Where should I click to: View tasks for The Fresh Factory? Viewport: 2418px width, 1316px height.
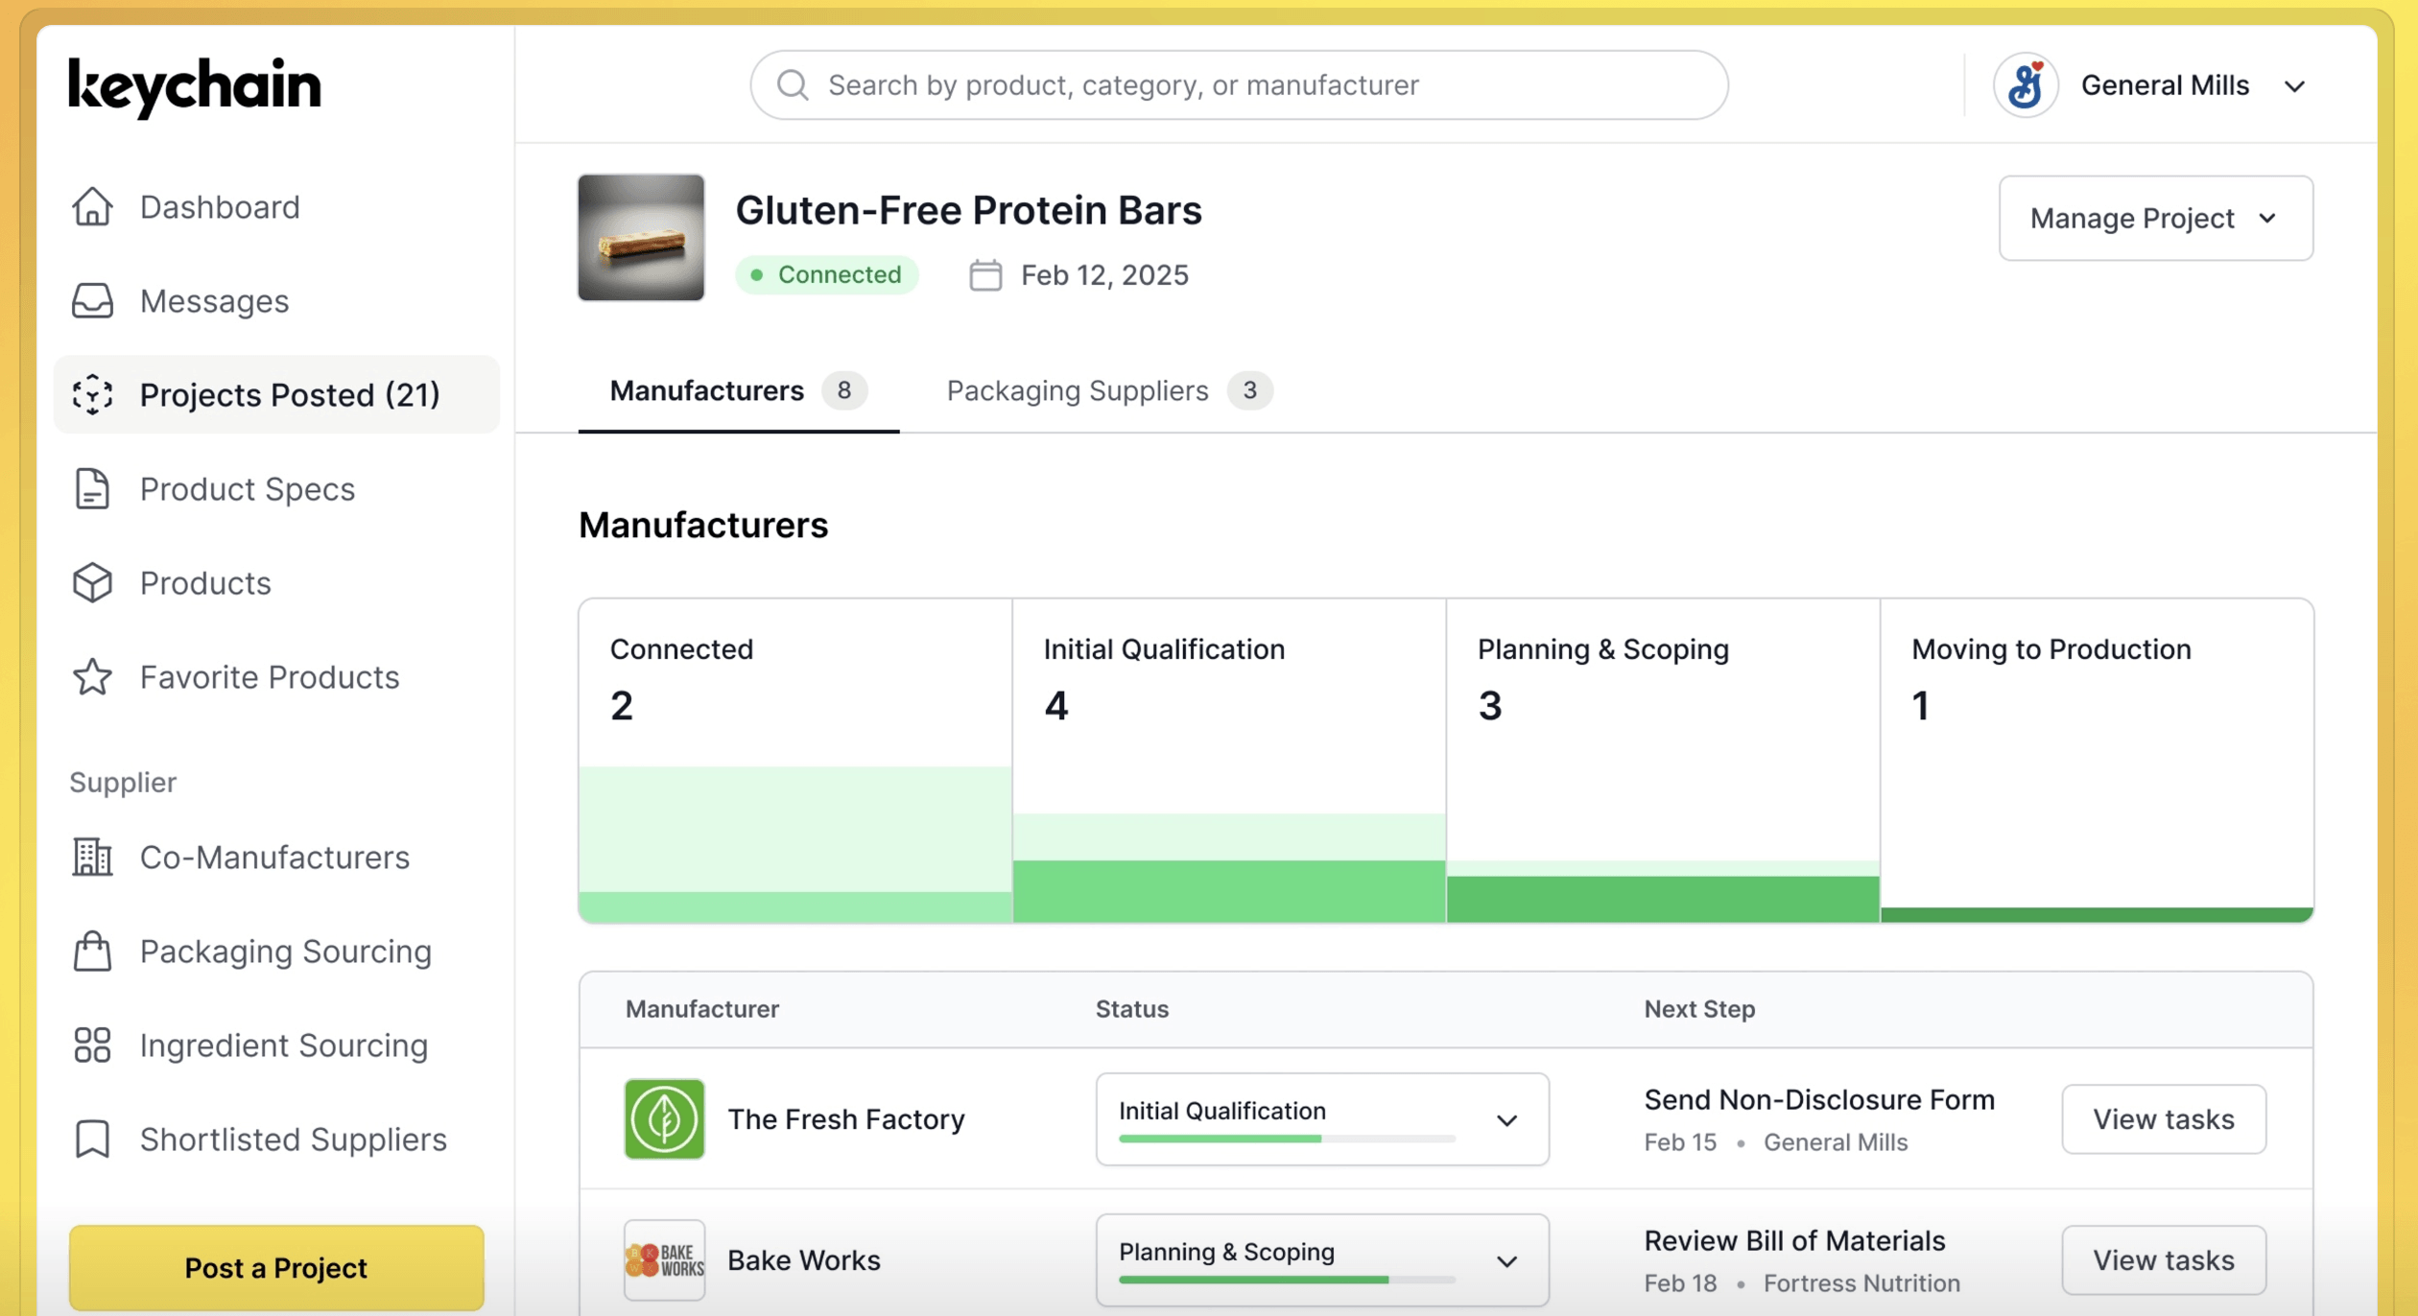click(2163, 1119)
